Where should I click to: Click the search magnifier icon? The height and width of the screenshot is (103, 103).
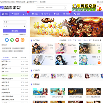tap(65, 8)
